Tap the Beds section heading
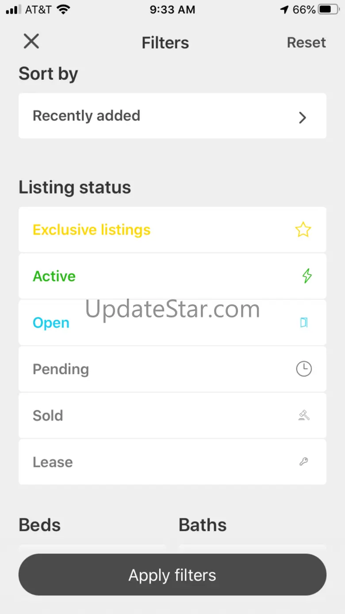Screen dimensions: 345x614 pyautogui.click(x=40, y=525)
